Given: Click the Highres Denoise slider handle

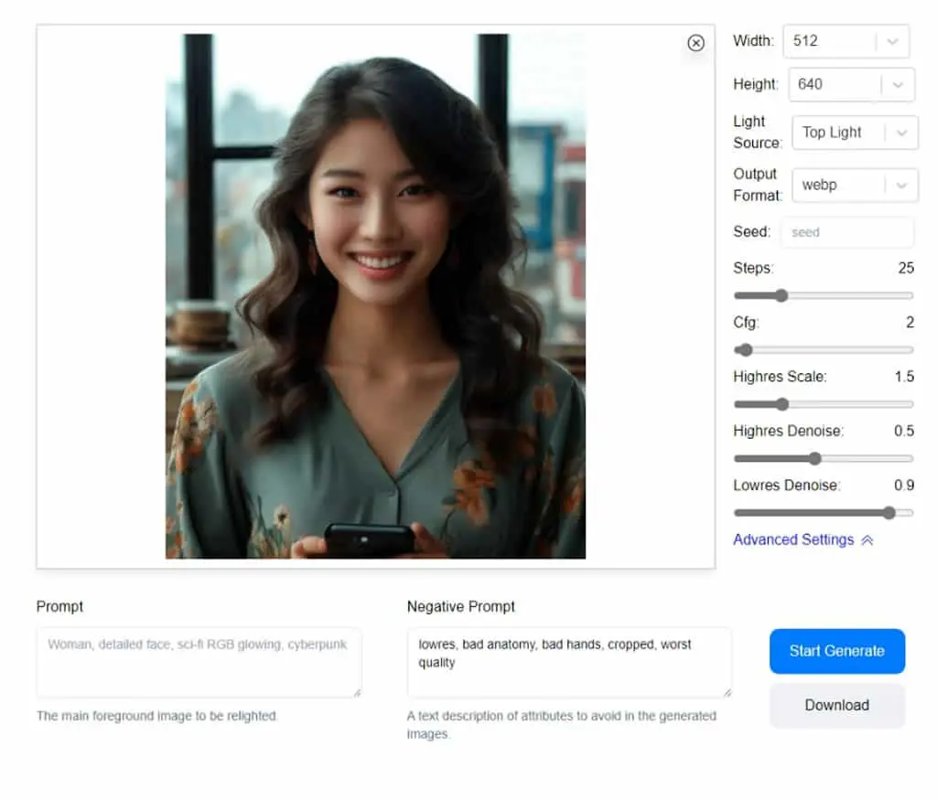Looking at the screenshot, I should (815, 458).
